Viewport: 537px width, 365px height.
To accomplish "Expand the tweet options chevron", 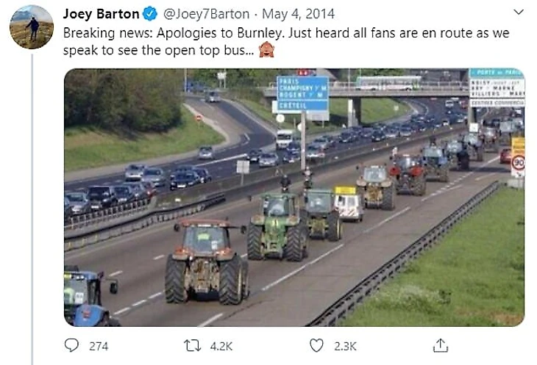I will (x=519, y=12).
